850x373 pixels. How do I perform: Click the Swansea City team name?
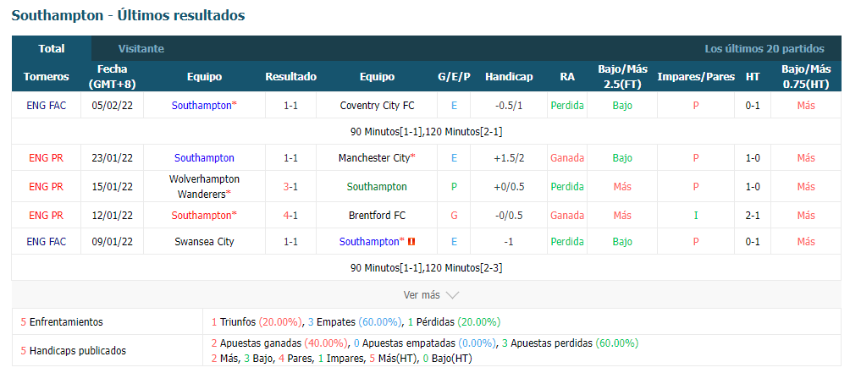(204, 241)
